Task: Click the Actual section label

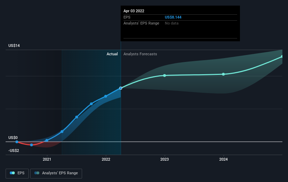Action: pyautogui.click(x=112, y=54)
